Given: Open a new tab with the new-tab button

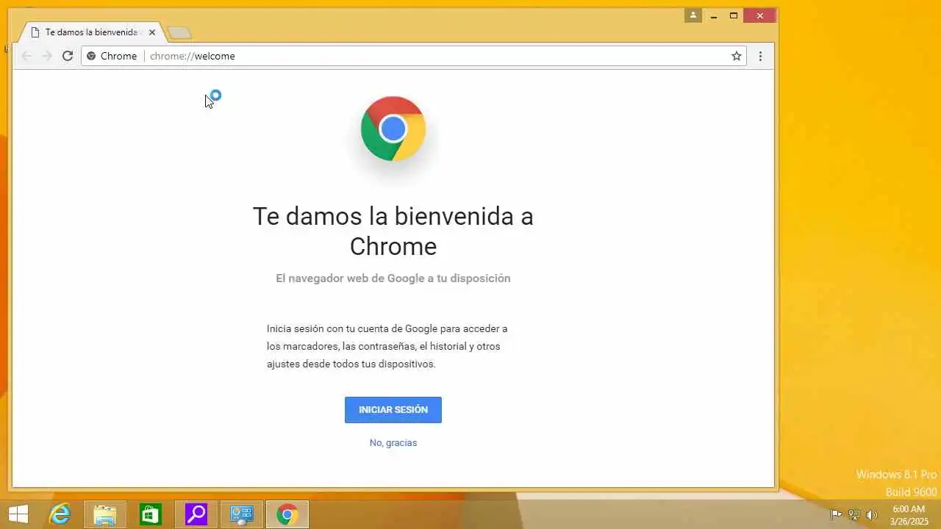Looking at the screenshot, I should tap(179, 32).
